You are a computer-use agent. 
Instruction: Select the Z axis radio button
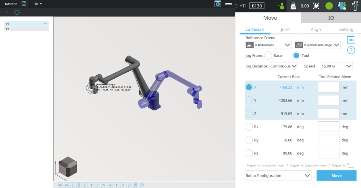[249, 114]
